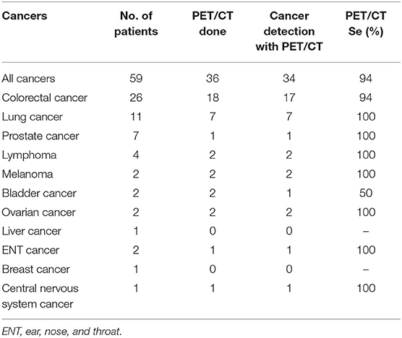The width and height of the screenshot is (402, 338).
Task: Click the Cancer detection with PET/CT header
Action: coord(289,31)
